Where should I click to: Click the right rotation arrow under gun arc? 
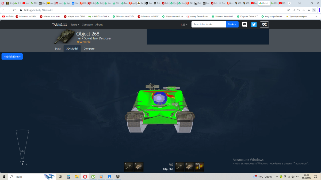point(26,164)
